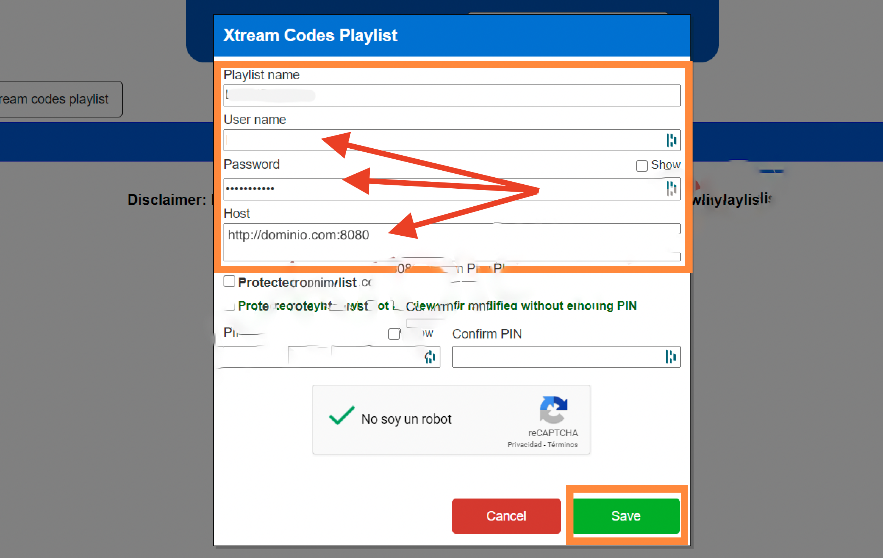This screenshot has height=558, width=883.
Task: Select the Password input field
Action: (452, 189)
